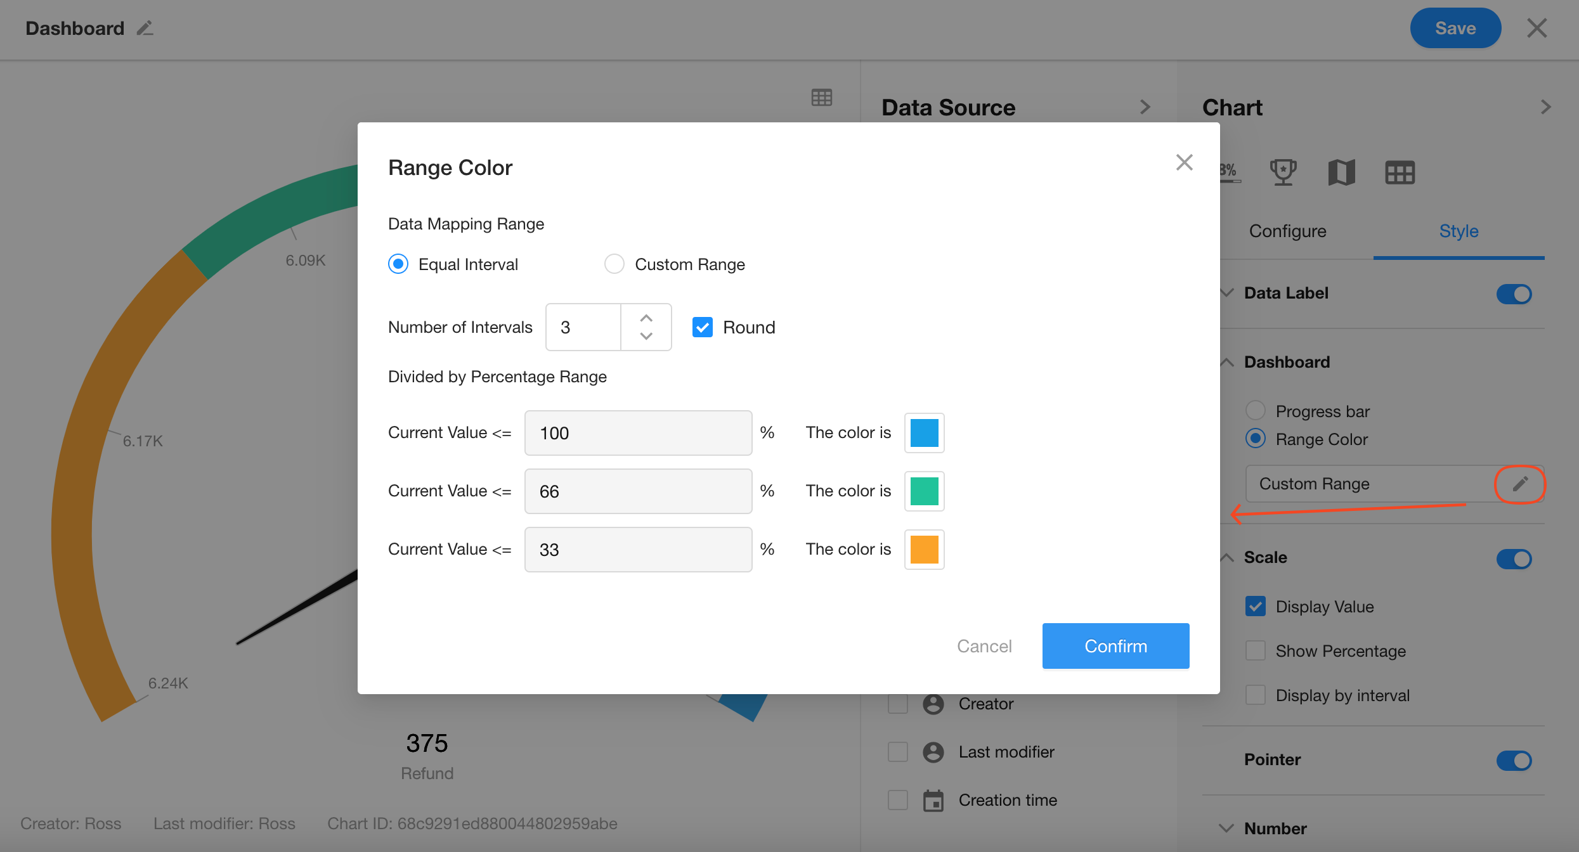
Task: Turn off the Scale toggle switch
Action: coord(1514,558)
